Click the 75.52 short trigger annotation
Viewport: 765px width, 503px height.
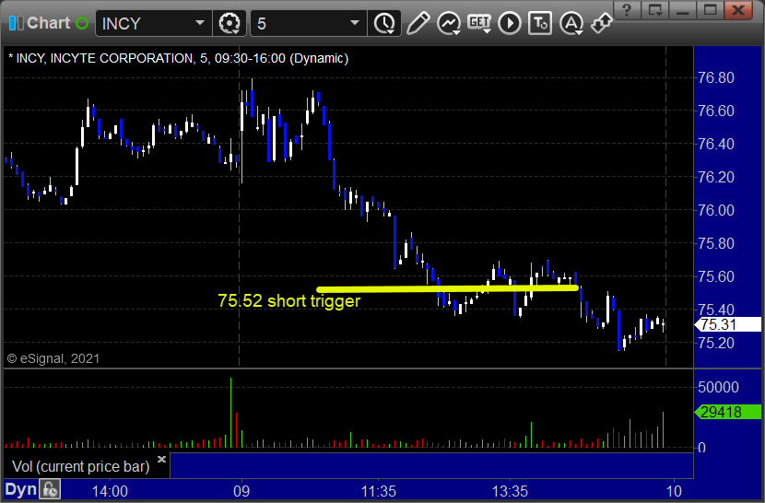click(288, 301)
